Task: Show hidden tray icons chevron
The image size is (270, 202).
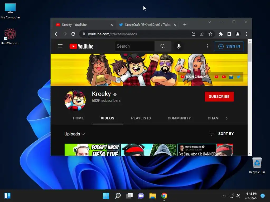Action: point(224,196)
